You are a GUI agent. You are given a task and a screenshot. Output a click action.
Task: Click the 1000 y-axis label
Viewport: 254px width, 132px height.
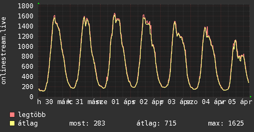click(26, 46)
